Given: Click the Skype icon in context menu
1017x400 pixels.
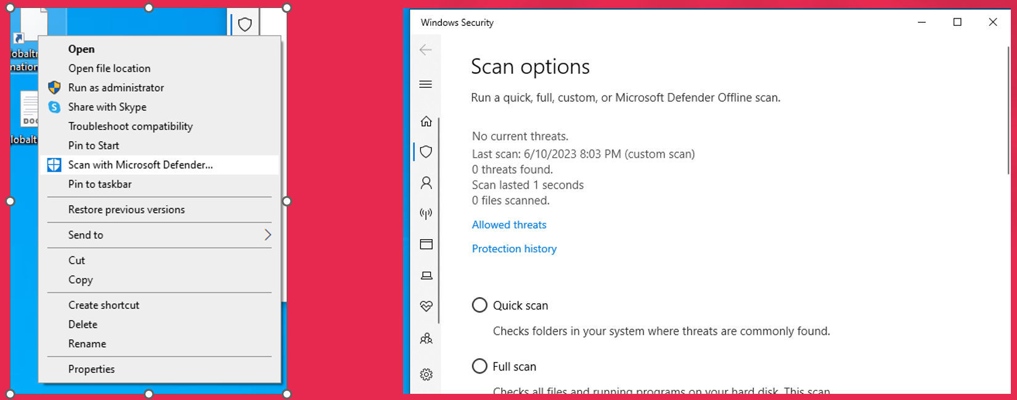Looking at the screenshot, I should [x=54, y=107].
